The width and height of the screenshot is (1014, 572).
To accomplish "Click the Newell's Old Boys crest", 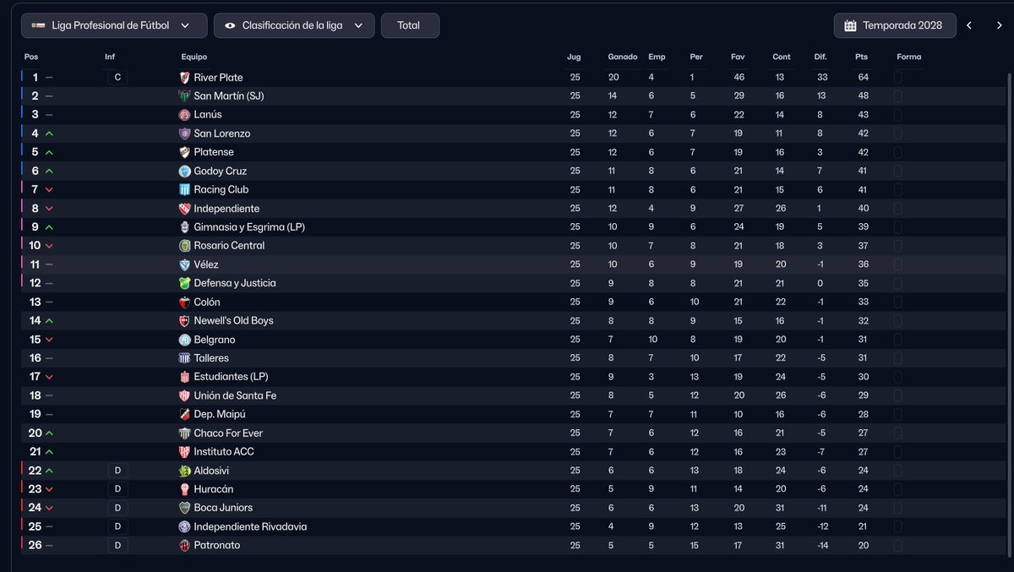I will point(184,320).
